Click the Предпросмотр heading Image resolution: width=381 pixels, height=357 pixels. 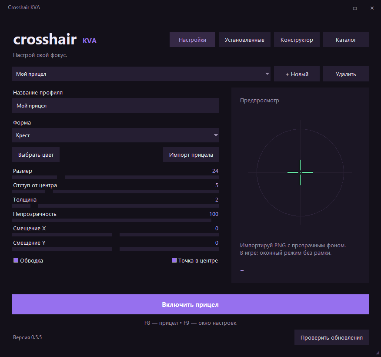tap(260, 100)
